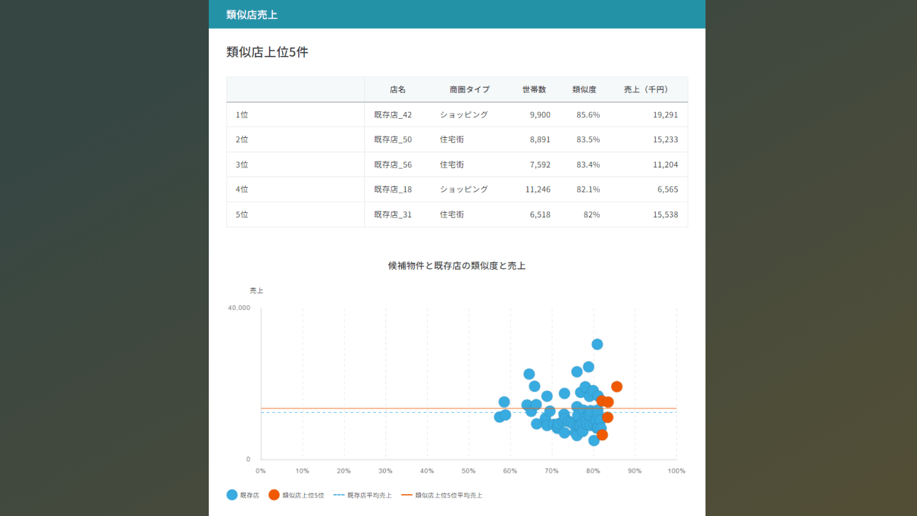
Task: Click the 100% x-axis tick label
Action: pos(676,471)
